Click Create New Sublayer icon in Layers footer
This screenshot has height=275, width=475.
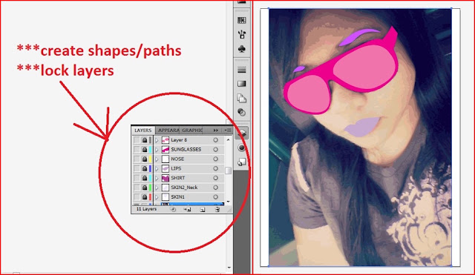tap(187, 209)
